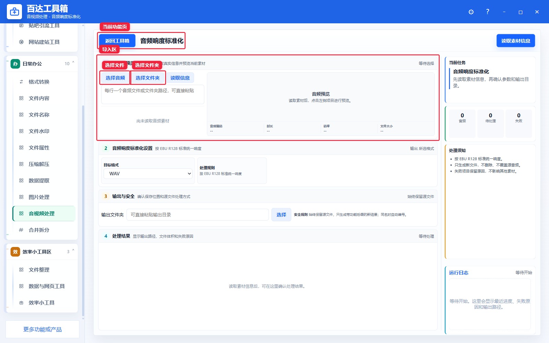Image resolution: width=549 pixels, height=343 pixels.
Task: Click the grid icon beside 文件整理
Action: click(x=21, y=270)
